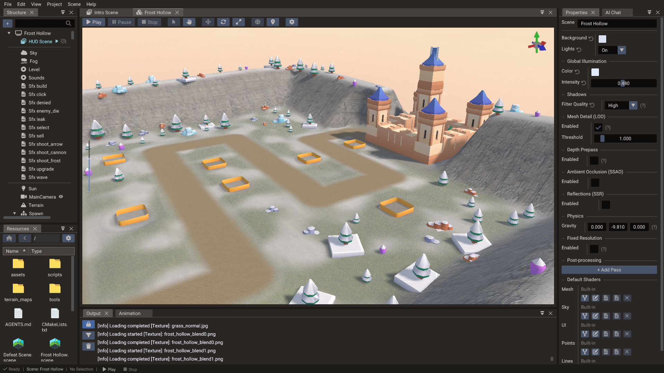
Task: Select the pointer selection tool
Action: pyautogui.click(x=174, y=22)
